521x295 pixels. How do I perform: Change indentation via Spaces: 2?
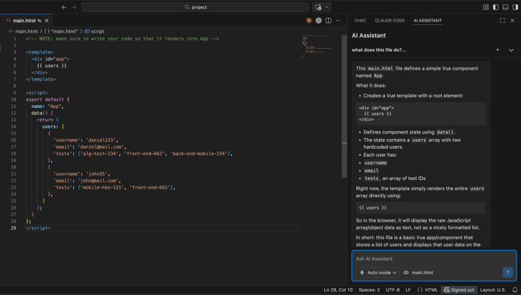(x=369, y=290)
